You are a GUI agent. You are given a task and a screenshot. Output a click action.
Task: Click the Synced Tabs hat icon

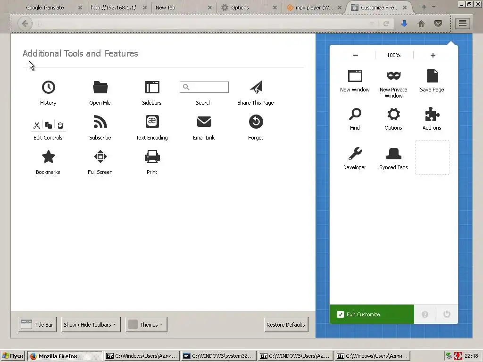click(394, 154)
